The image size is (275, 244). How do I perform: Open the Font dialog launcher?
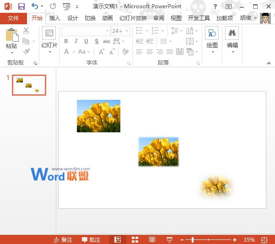[129, 64]
